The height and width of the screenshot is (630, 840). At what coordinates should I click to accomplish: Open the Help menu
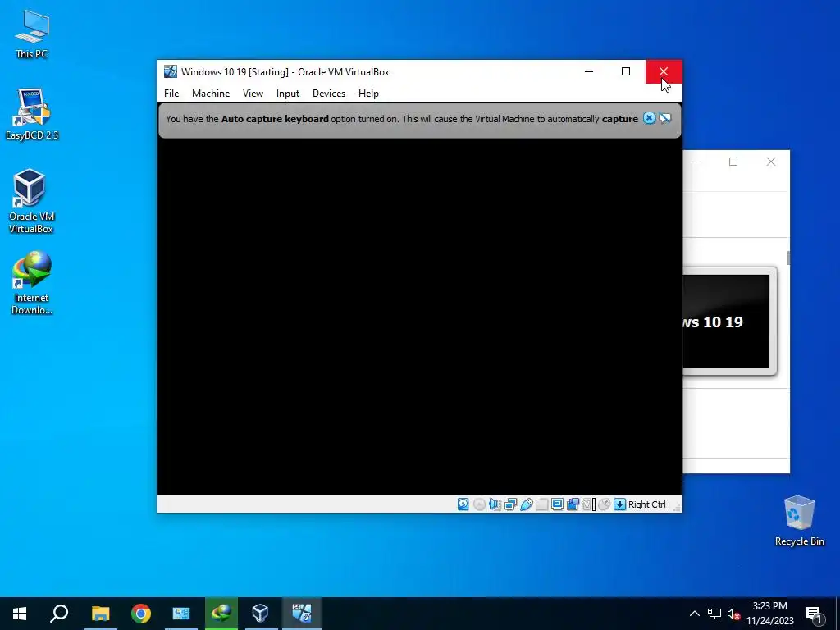pos(368,94)
